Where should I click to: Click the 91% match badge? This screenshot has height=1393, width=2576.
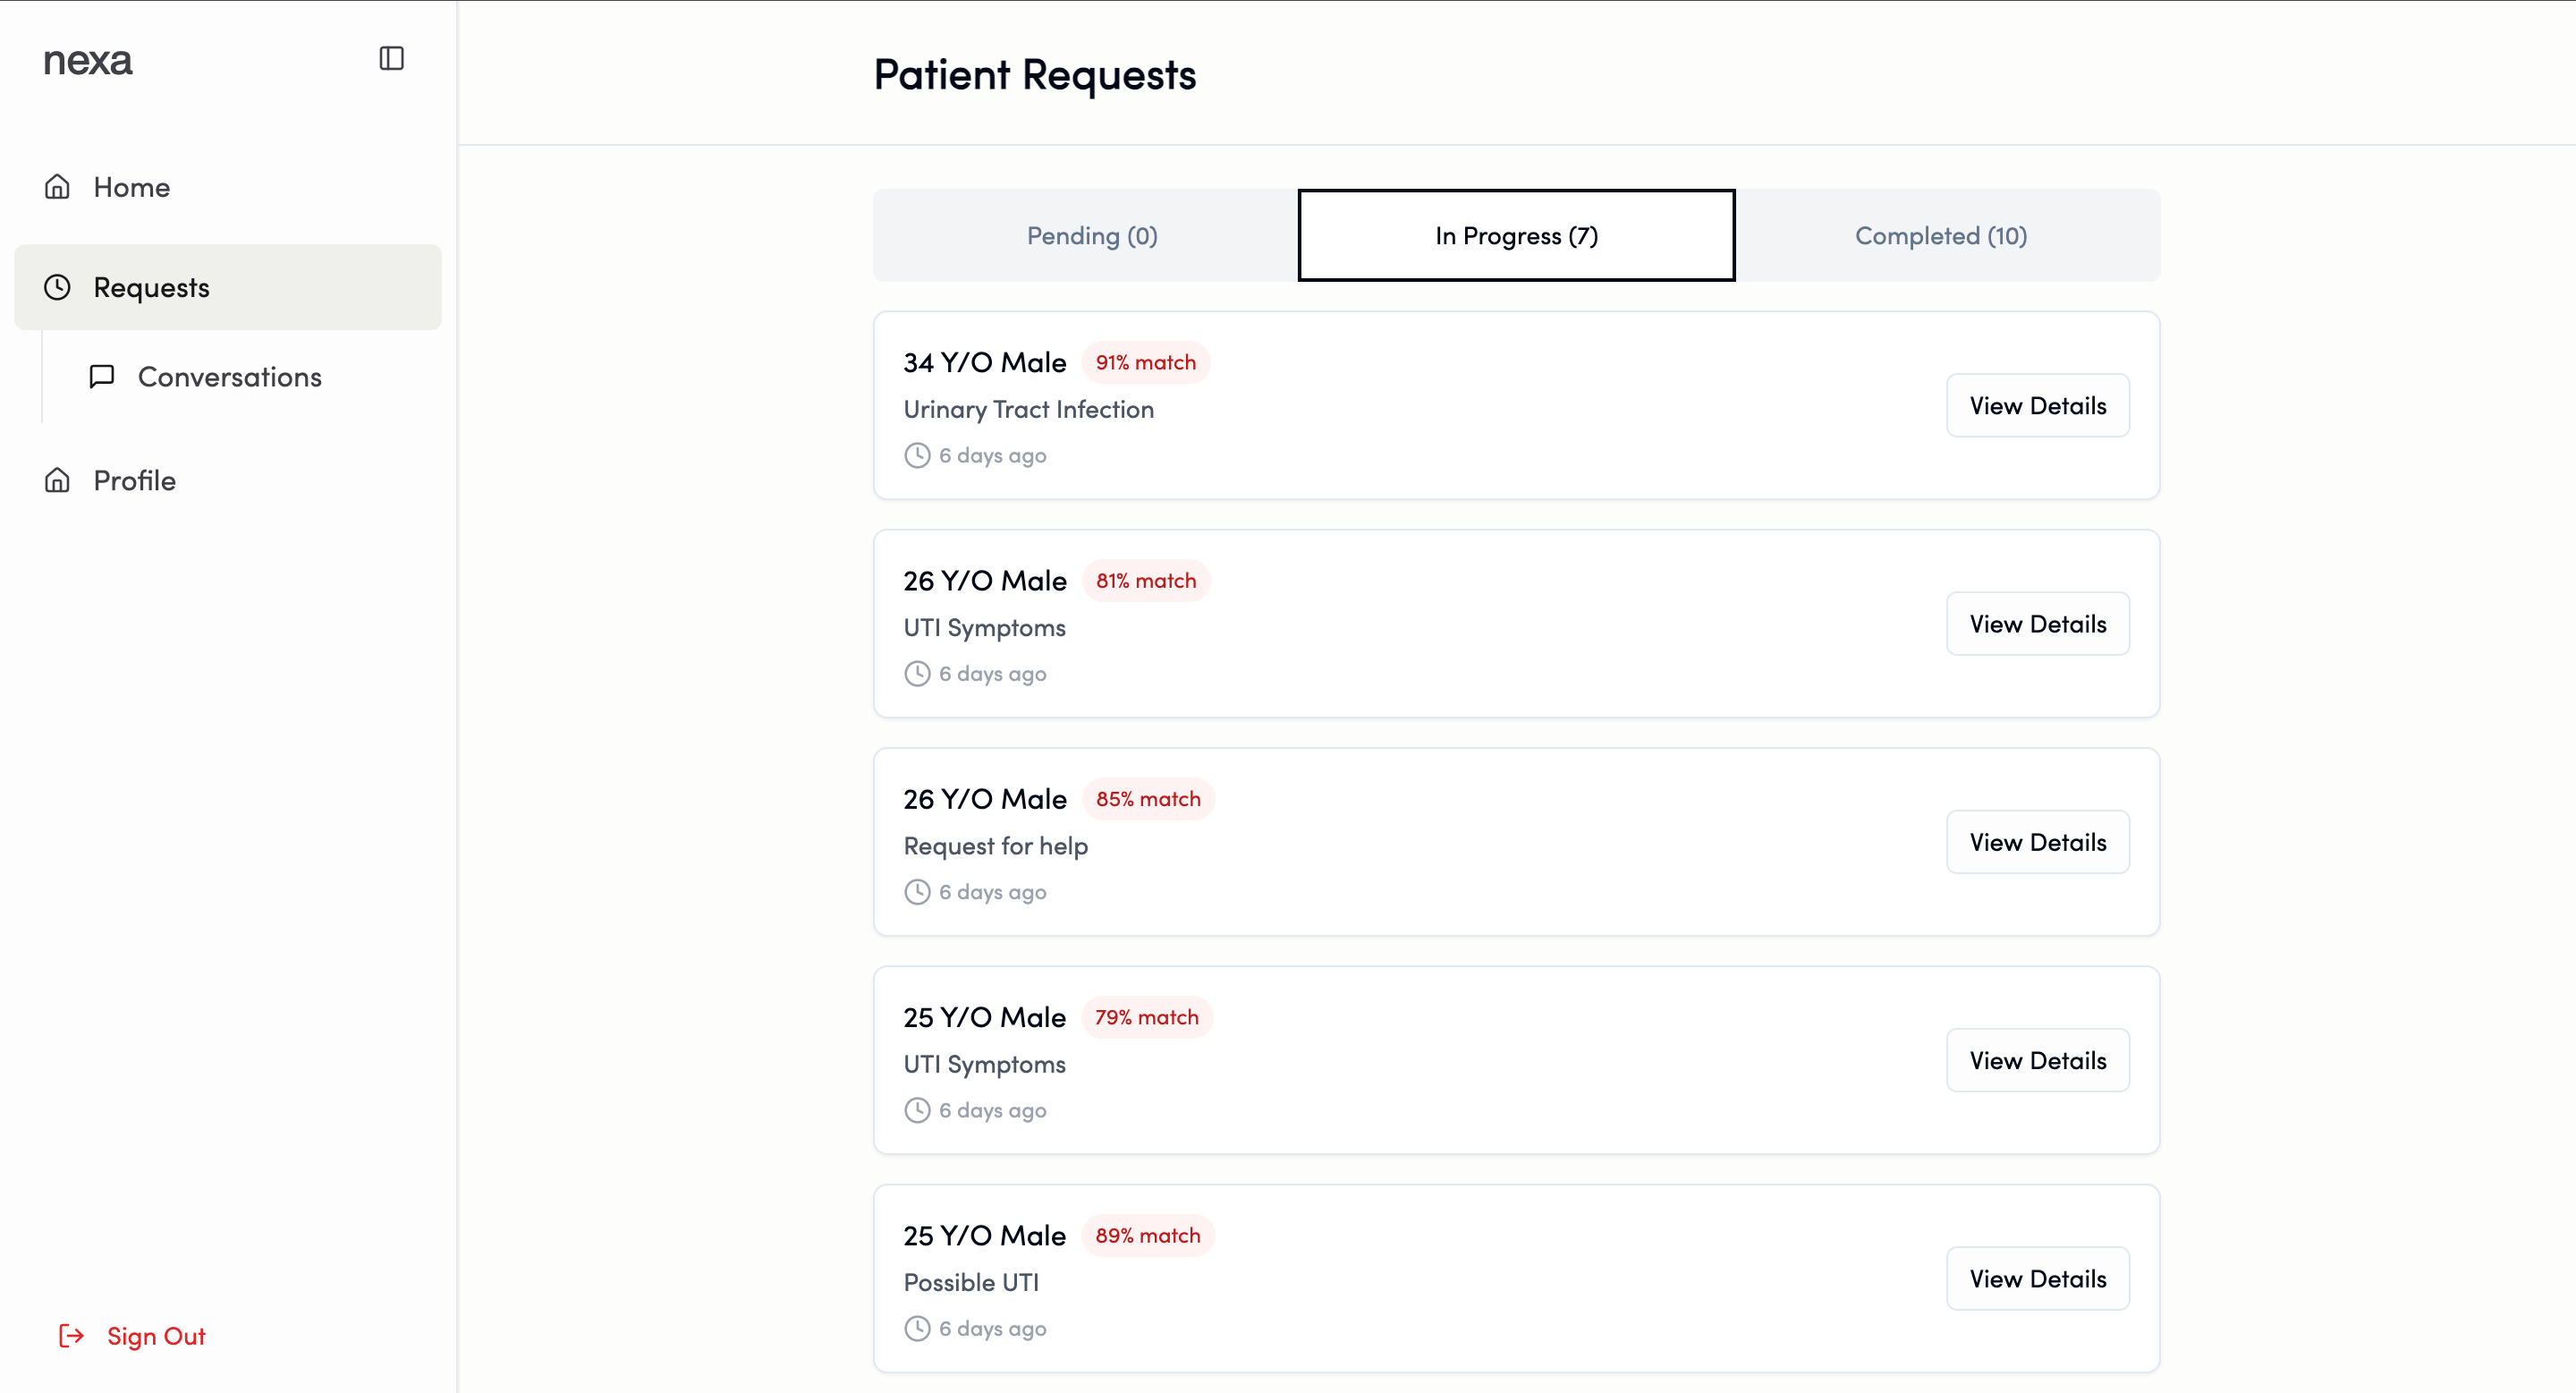[1145, 361]
